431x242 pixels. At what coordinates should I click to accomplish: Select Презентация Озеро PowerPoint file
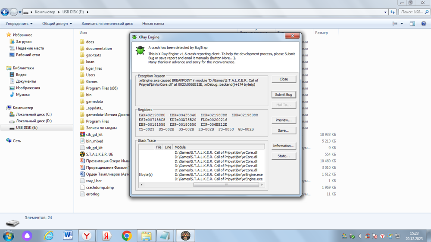click(x=107, y=161)
